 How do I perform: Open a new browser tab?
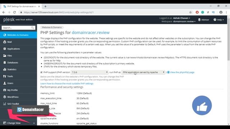point(46,6)
